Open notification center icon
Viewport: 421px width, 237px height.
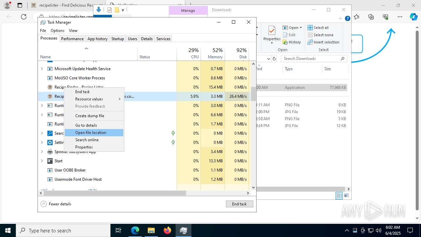[410, 230]
